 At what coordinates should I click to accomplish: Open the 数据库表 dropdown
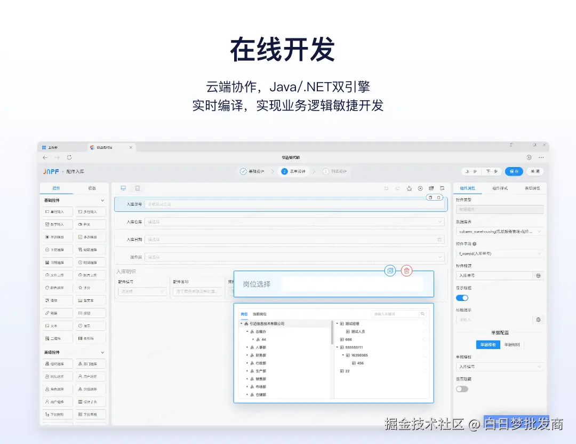[500, 232]
